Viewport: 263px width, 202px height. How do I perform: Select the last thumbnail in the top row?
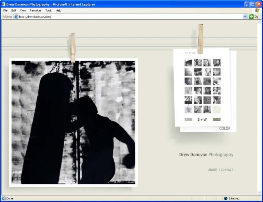pyautogui.click(x=217, y=62)
